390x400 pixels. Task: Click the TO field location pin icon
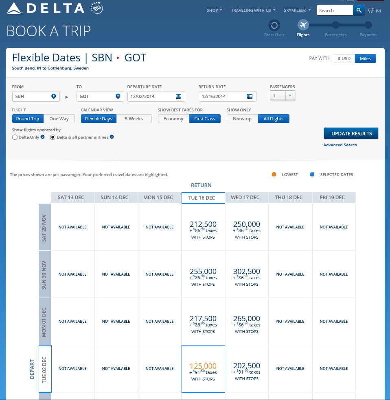118,96
